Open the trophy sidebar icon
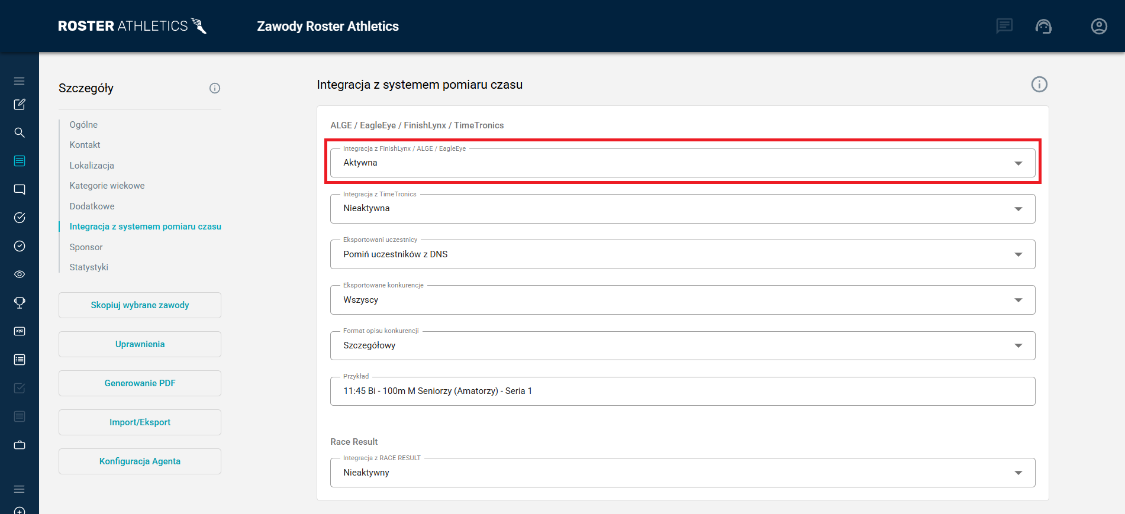The image size is (1125, 514). click(20, 303)
